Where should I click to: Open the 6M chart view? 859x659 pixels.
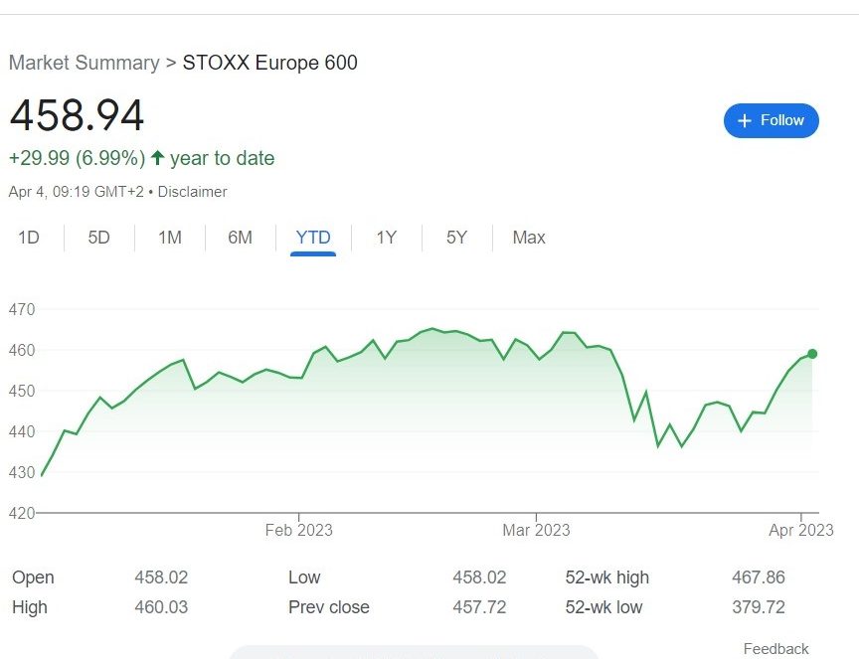point(240,238)
